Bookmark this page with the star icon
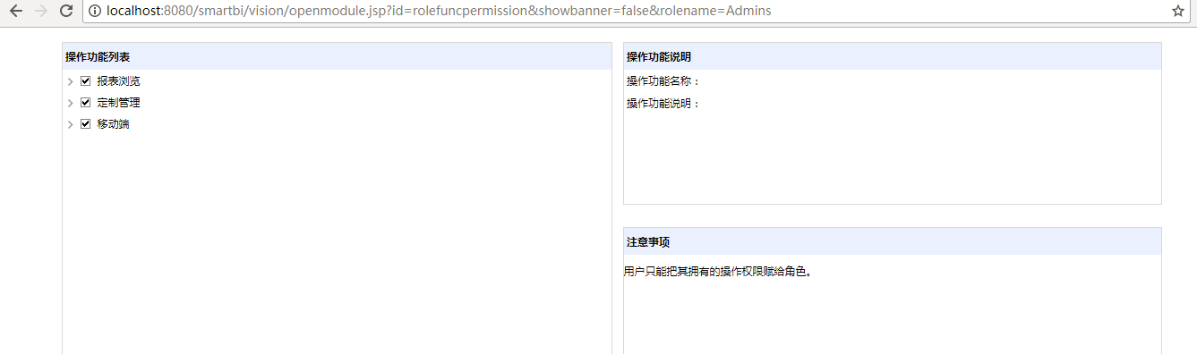The width and height of the screenshot is (1197, 354). (x=1178, y=12)
